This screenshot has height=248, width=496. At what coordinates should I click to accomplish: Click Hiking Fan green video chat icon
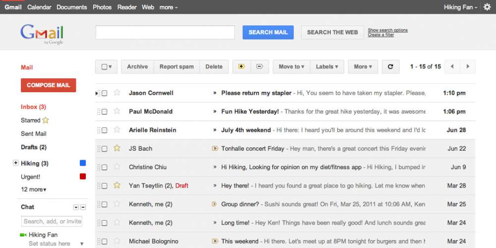[23, 235]
